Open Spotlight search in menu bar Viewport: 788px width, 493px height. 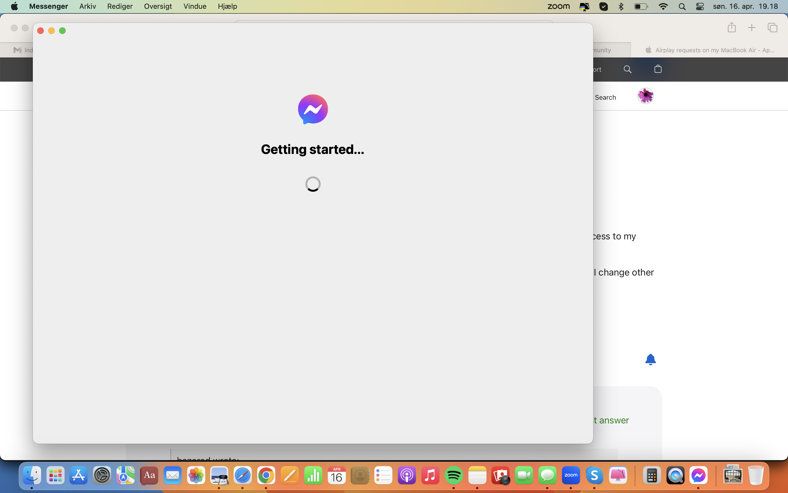tap(682, 7)
